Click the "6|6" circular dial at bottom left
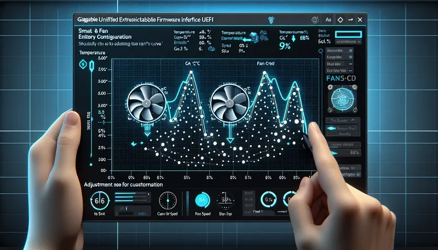 [100, 201]
